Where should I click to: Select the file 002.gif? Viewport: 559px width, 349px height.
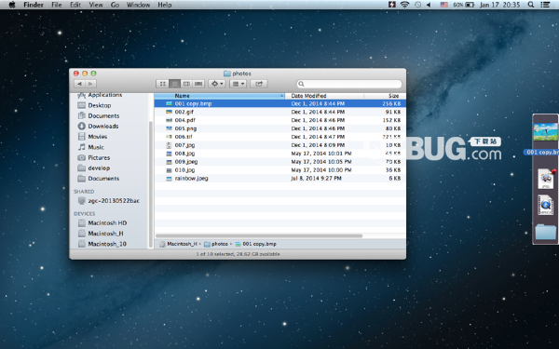279,112
